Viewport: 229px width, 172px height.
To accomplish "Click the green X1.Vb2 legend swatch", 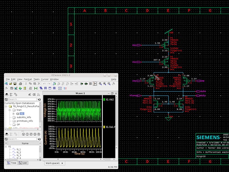I will (104, 99).
